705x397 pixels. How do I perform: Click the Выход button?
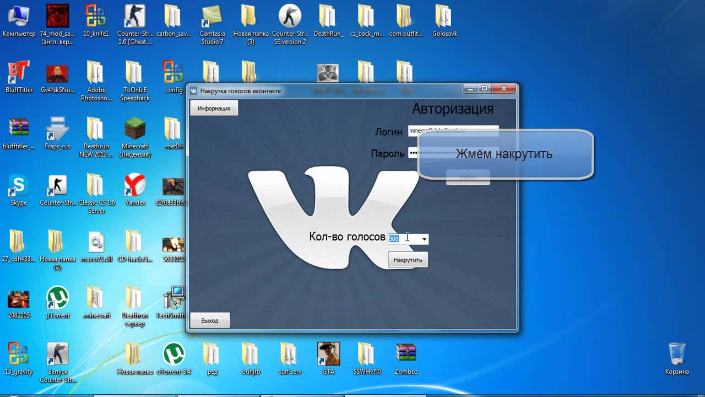click(x=210, y=320)
